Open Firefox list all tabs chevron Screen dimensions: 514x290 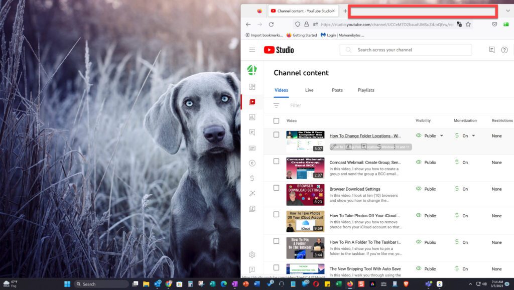click(x=508, y=11)
